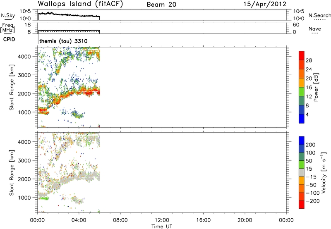The height and width of the screenshot is (229, 331).
Task: Click the "28" power colorbar value
Action: click(309, 60)
